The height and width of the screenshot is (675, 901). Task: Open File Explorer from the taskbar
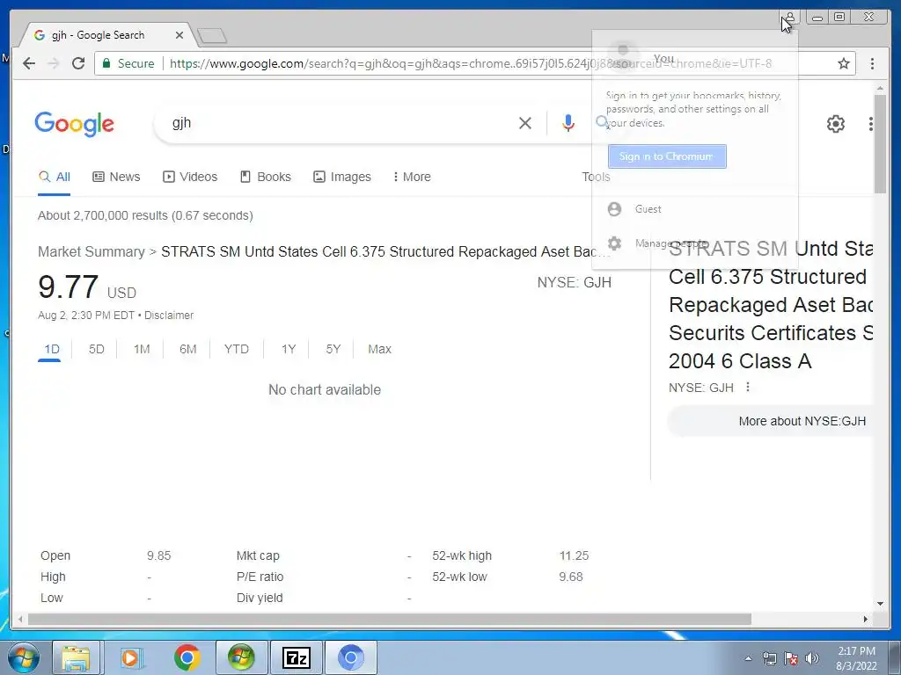(76, 657)
